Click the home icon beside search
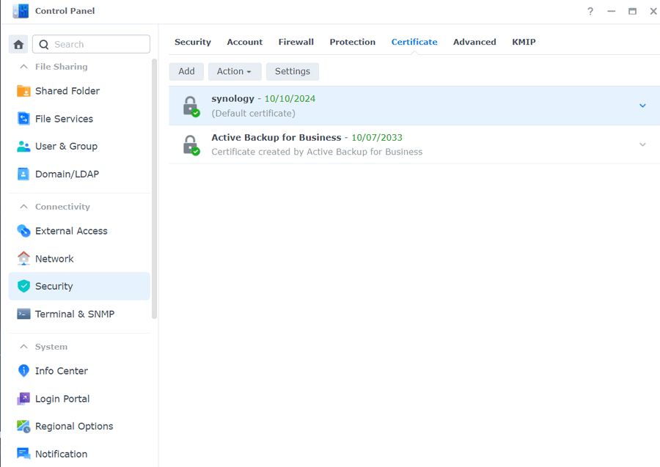Screen dimensions: 660x467 [x=18, y=44]
